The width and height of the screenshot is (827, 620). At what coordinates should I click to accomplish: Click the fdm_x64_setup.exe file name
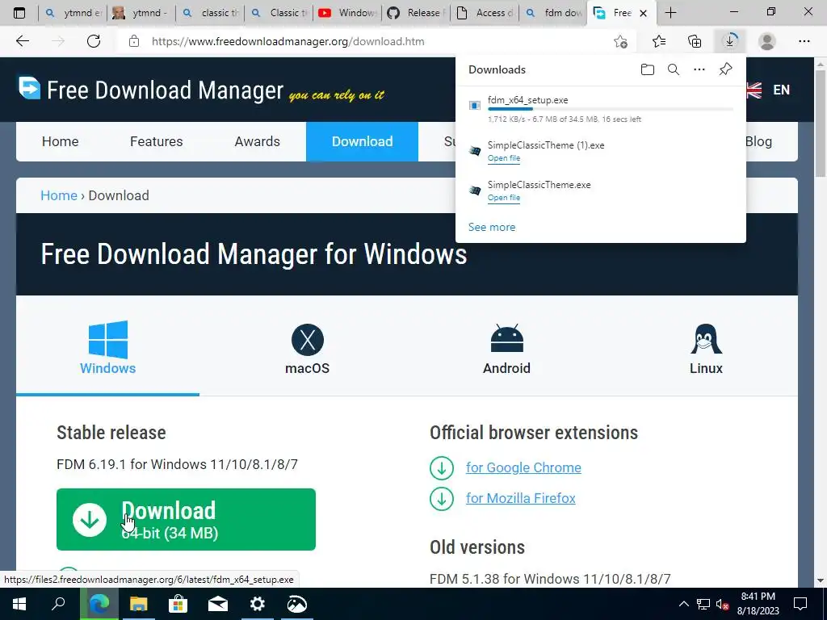click(528, 100)
